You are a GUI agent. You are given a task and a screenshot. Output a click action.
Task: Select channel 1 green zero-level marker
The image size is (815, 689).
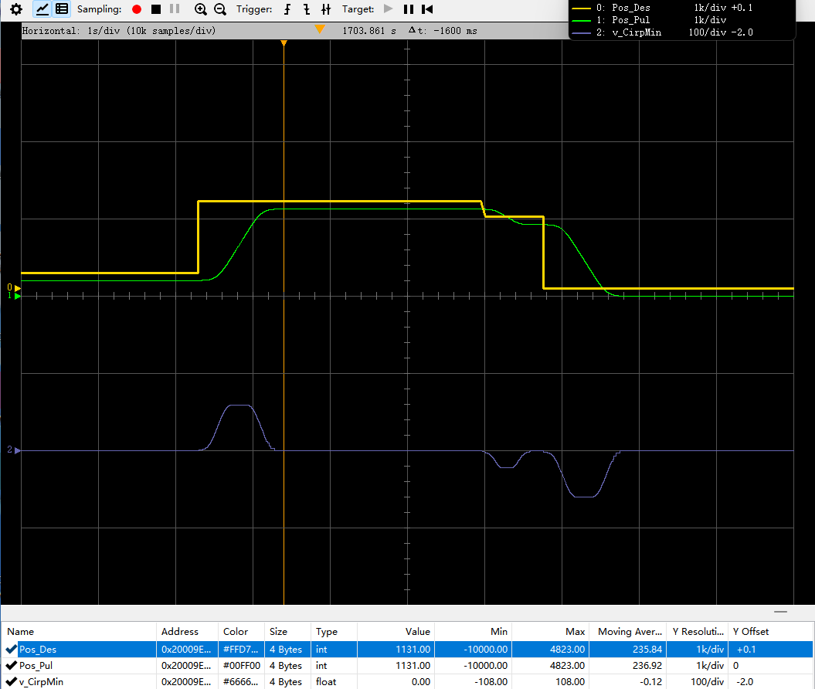17,296
